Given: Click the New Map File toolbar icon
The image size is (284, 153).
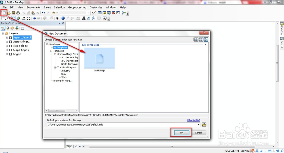Looking at the screenshot, I should tap(4, 13).
